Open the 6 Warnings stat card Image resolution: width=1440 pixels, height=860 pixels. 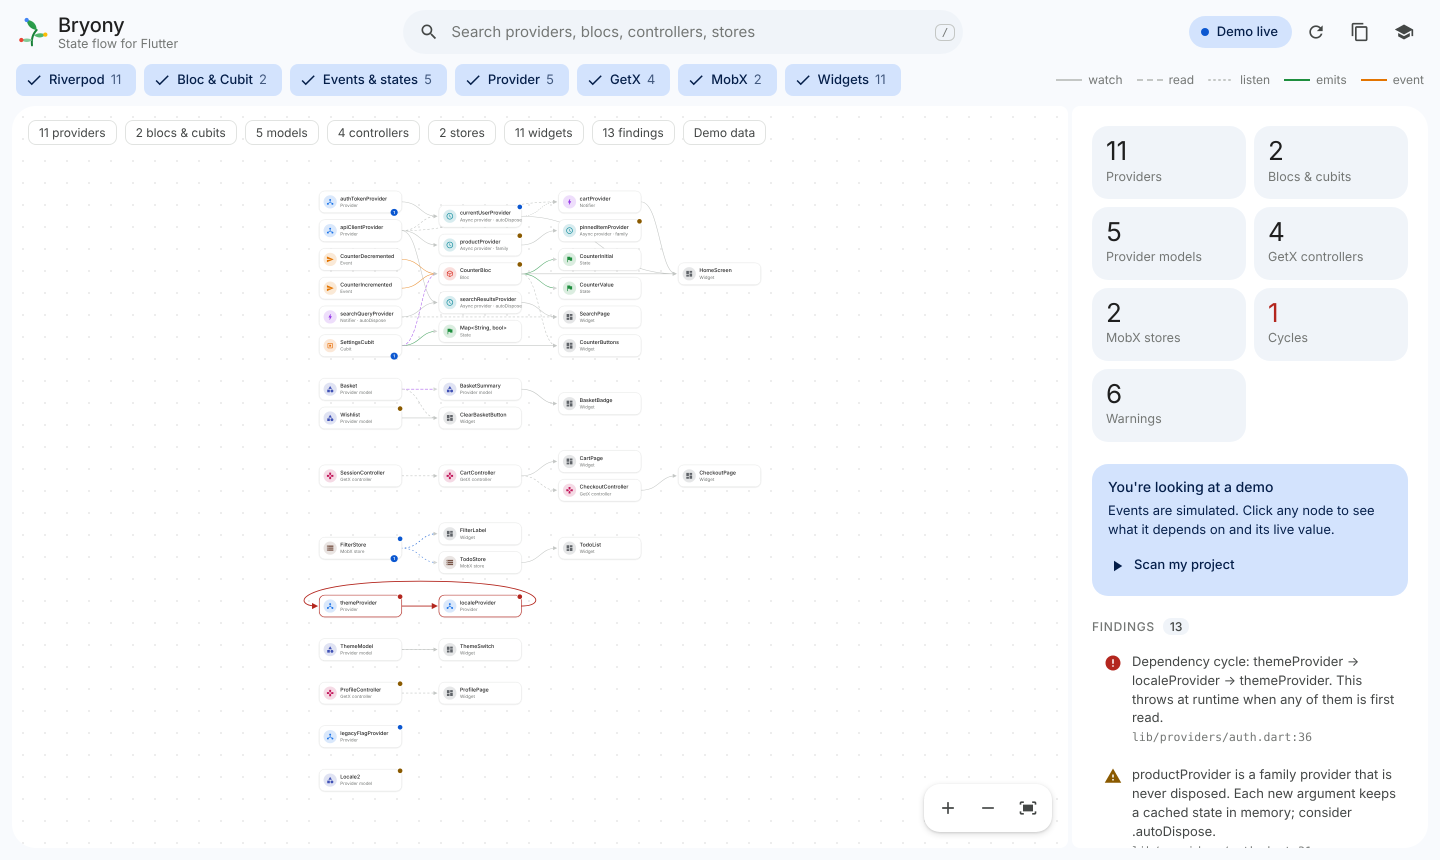[x=1168, y=405]
